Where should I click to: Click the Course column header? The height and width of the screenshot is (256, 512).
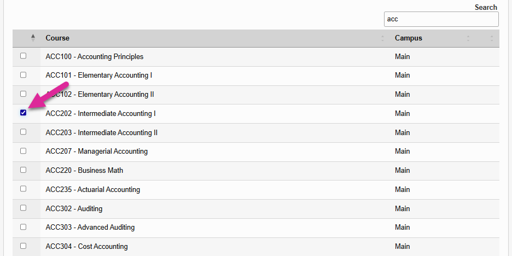(57, 38)
